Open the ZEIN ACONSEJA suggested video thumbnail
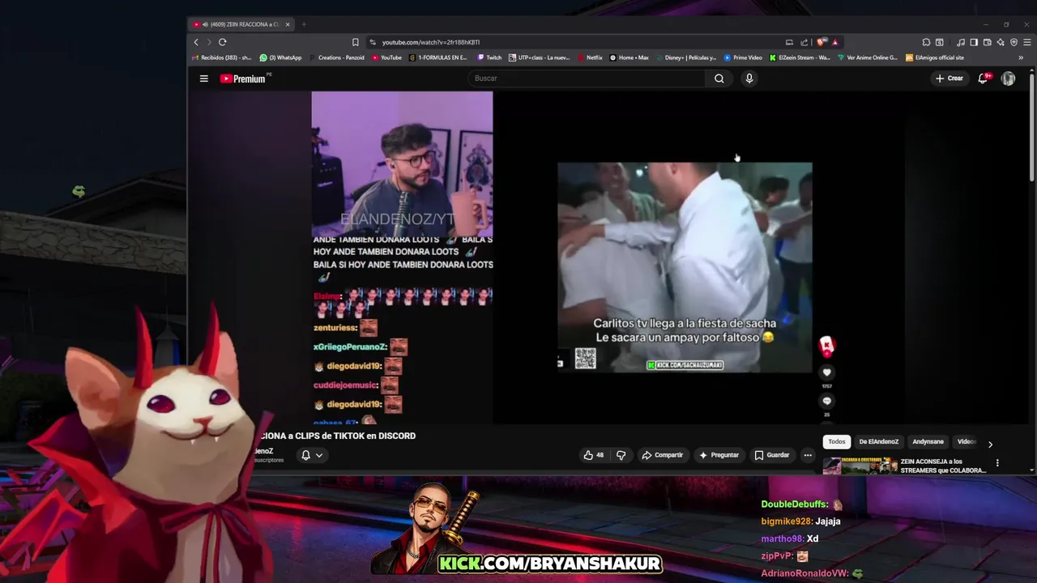This screenshot has width=1037, height=583. [x=859, y=465]
